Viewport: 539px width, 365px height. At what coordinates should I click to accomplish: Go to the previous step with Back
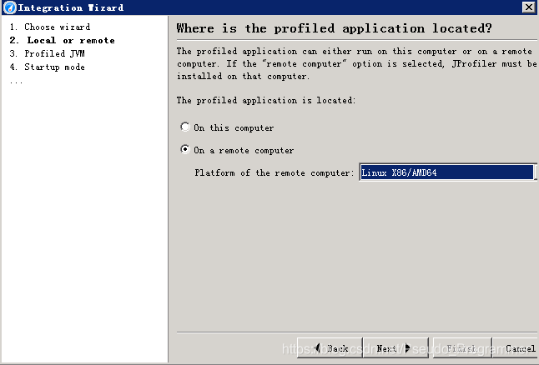[x=330, y=348]
